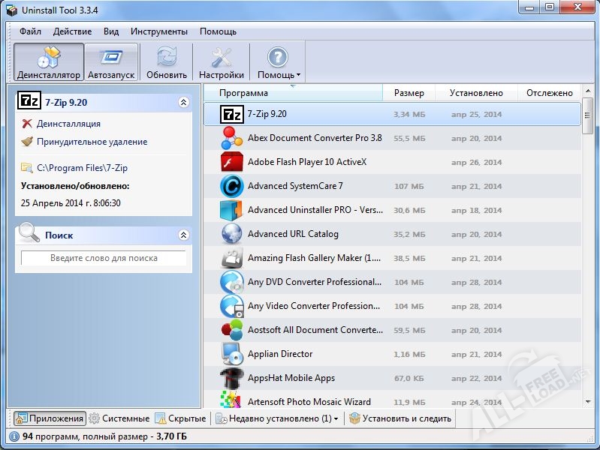Toggle the Скрытые filter
600x450 pixels.
[180, 418]
